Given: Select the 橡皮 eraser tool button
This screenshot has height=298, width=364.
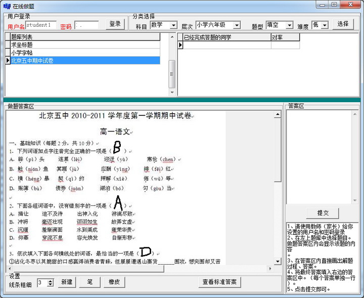Looking at the screenshot, I should point(114,282).
